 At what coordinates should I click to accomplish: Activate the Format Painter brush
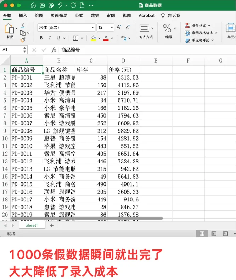click(x=23, y=40)
